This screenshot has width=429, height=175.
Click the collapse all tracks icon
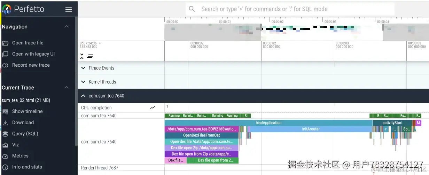pos(82,56)
